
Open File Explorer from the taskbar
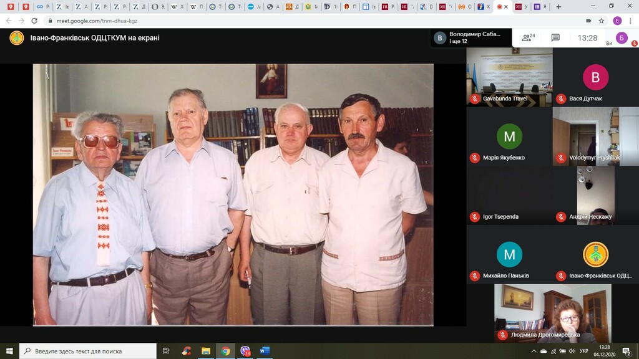pos(205,351)
